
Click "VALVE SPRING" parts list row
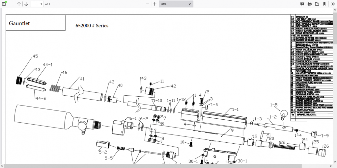pyautogui.click(x=312, y=59)
